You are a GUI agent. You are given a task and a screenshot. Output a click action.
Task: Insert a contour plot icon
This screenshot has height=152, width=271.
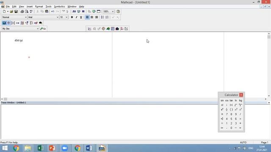point(113,29)
